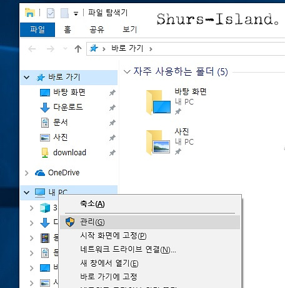
Task: Switch to the 보기 ribbon tab
Action: 130,29
